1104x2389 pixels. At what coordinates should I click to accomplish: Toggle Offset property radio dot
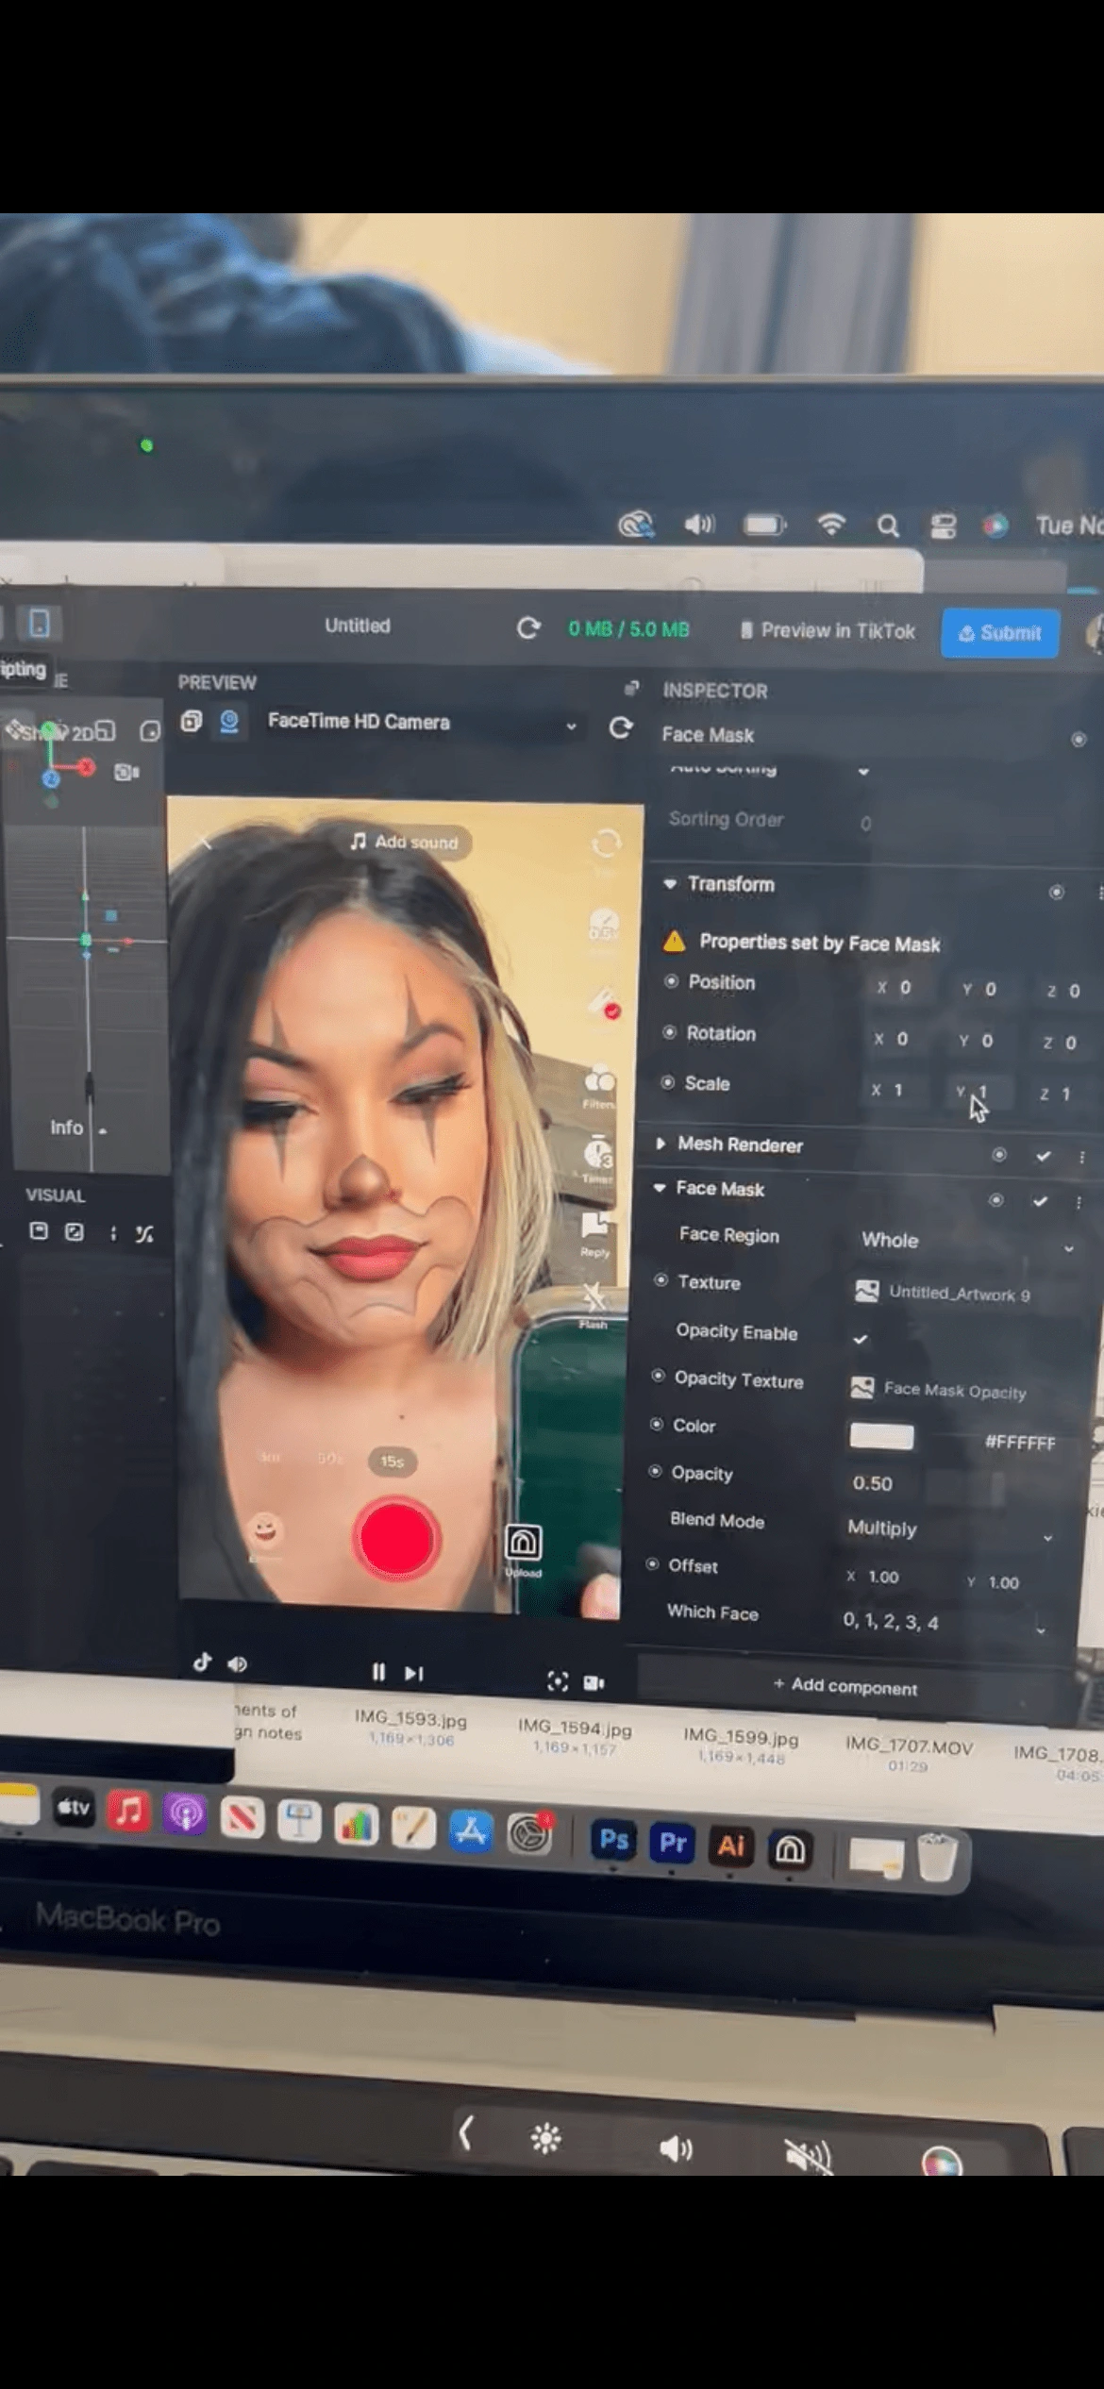652,1564
